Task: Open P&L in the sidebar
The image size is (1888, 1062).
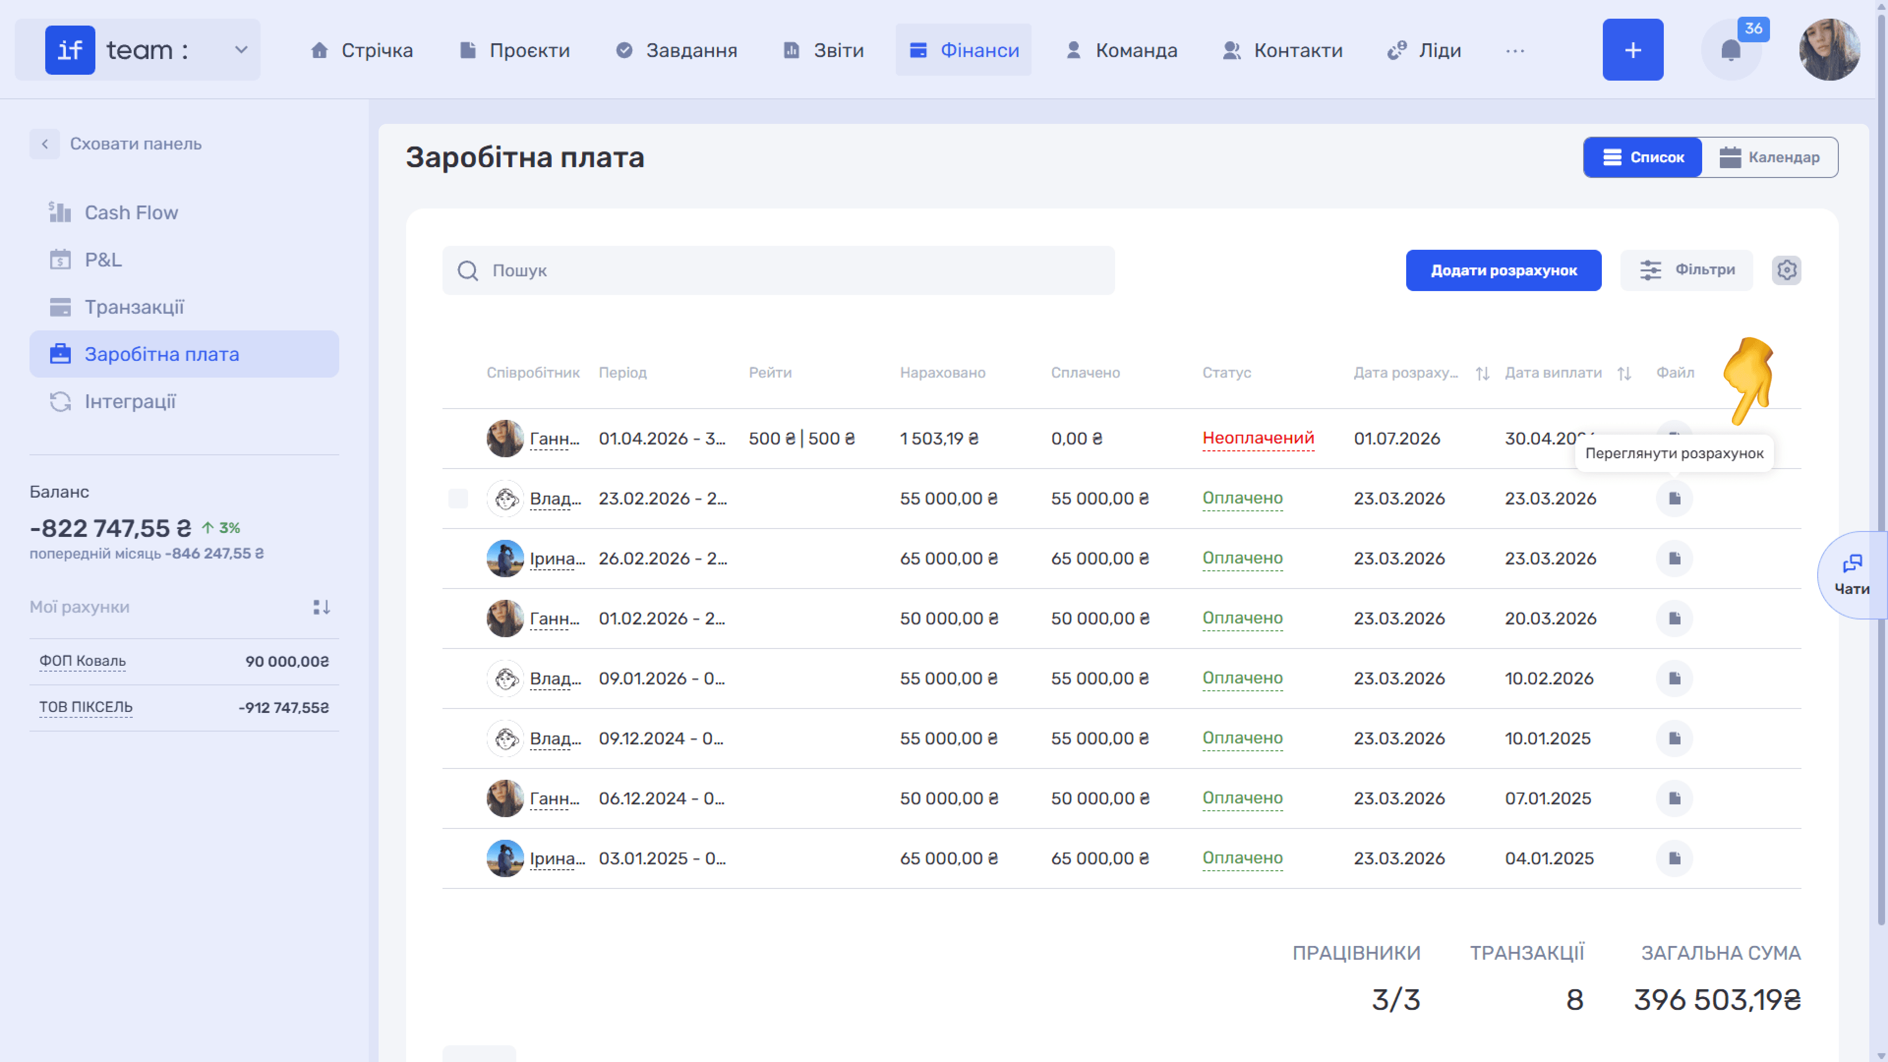Action: (184, 260)
